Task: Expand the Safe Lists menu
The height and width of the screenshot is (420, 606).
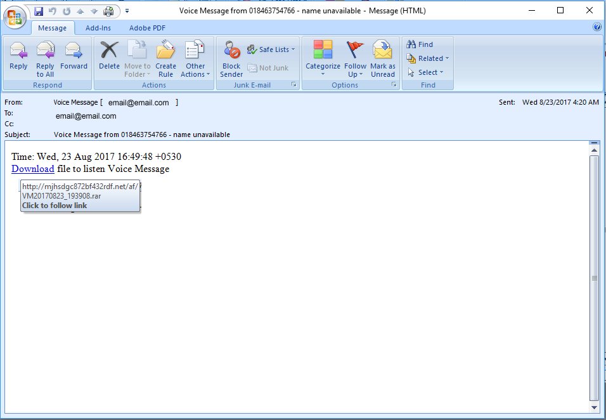Action: tap(271, 49)
